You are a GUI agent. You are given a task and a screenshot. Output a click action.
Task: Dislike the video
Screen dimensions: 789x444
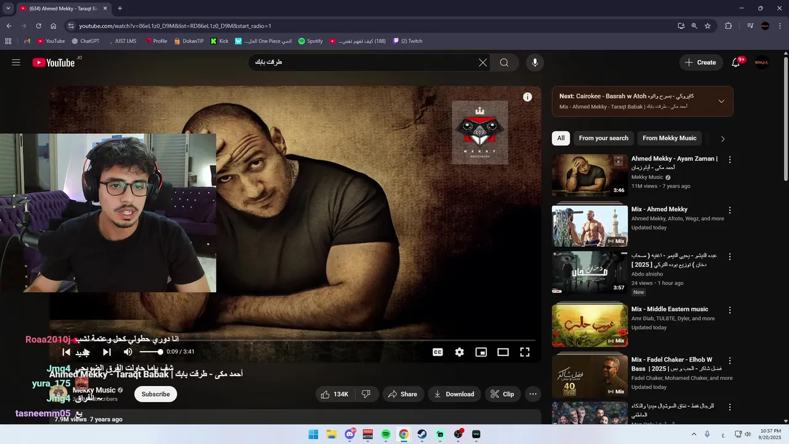point(366,394)
